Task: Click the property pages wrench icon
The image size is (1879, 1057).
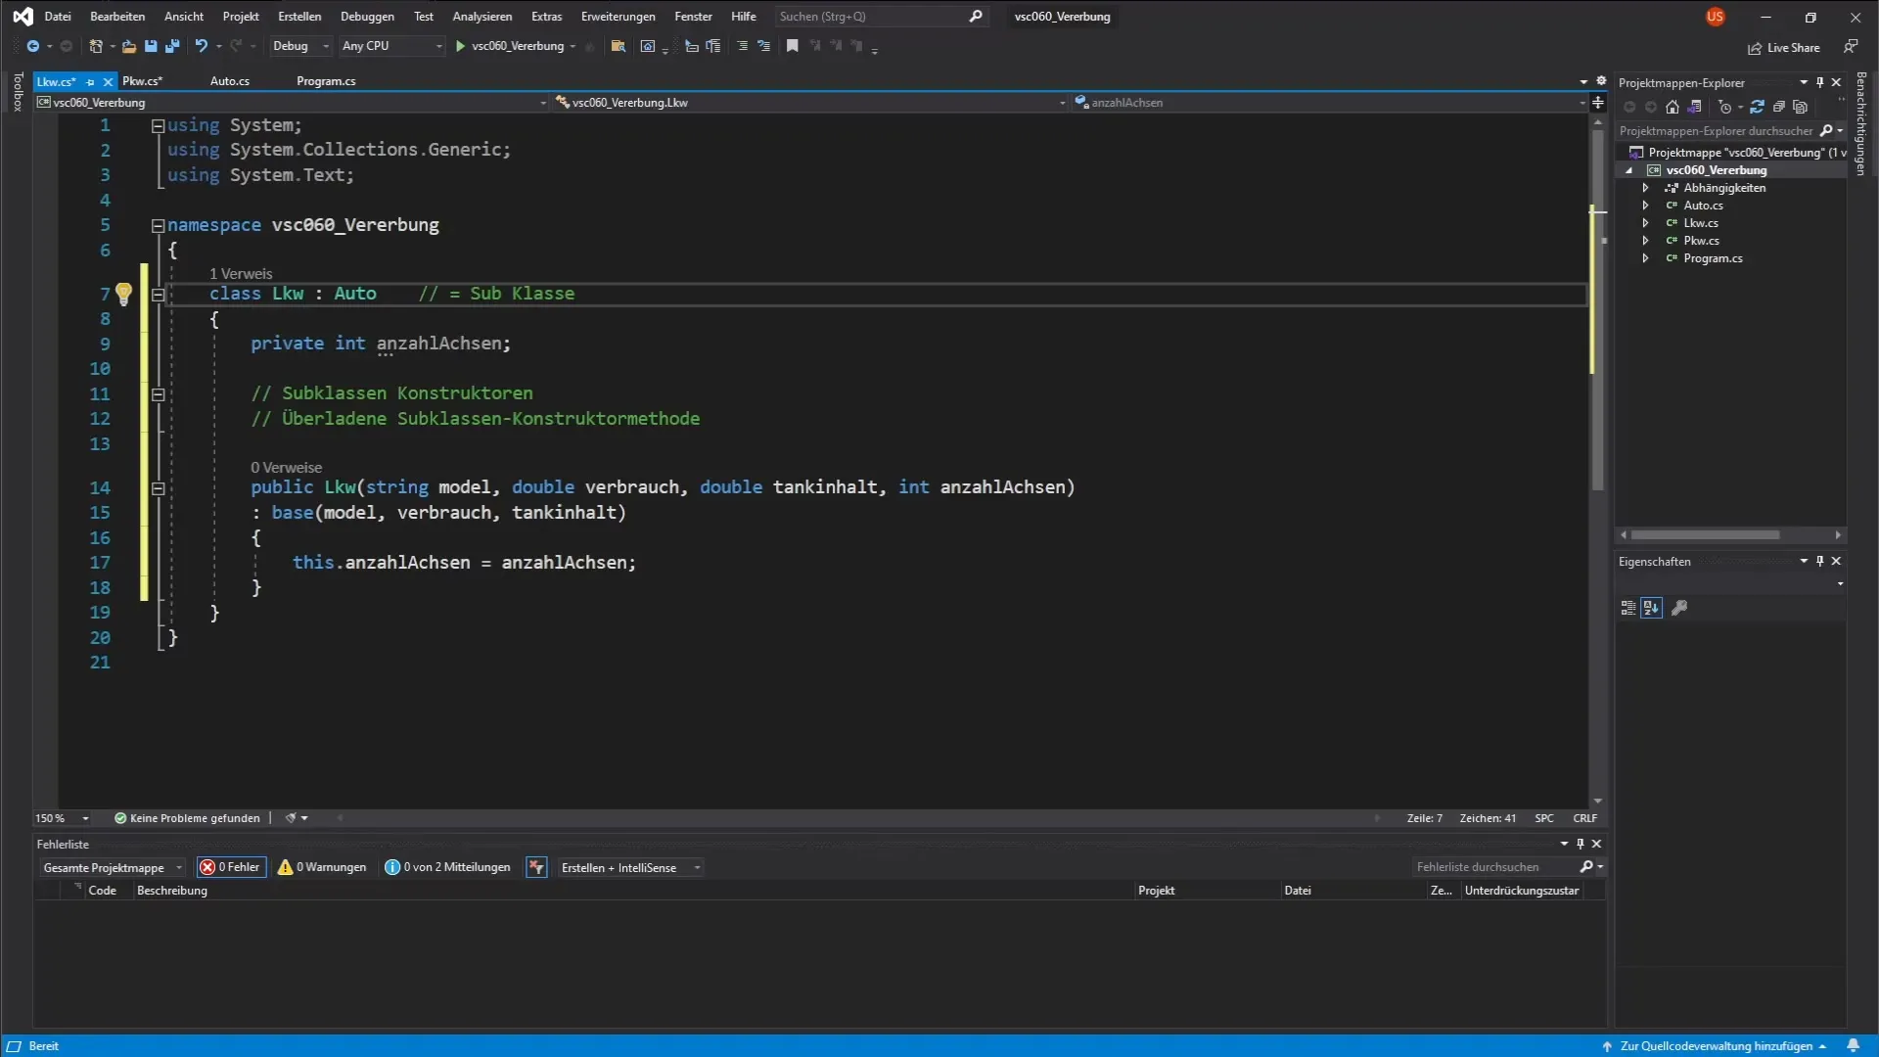Action: click(x=1679, y=608)
